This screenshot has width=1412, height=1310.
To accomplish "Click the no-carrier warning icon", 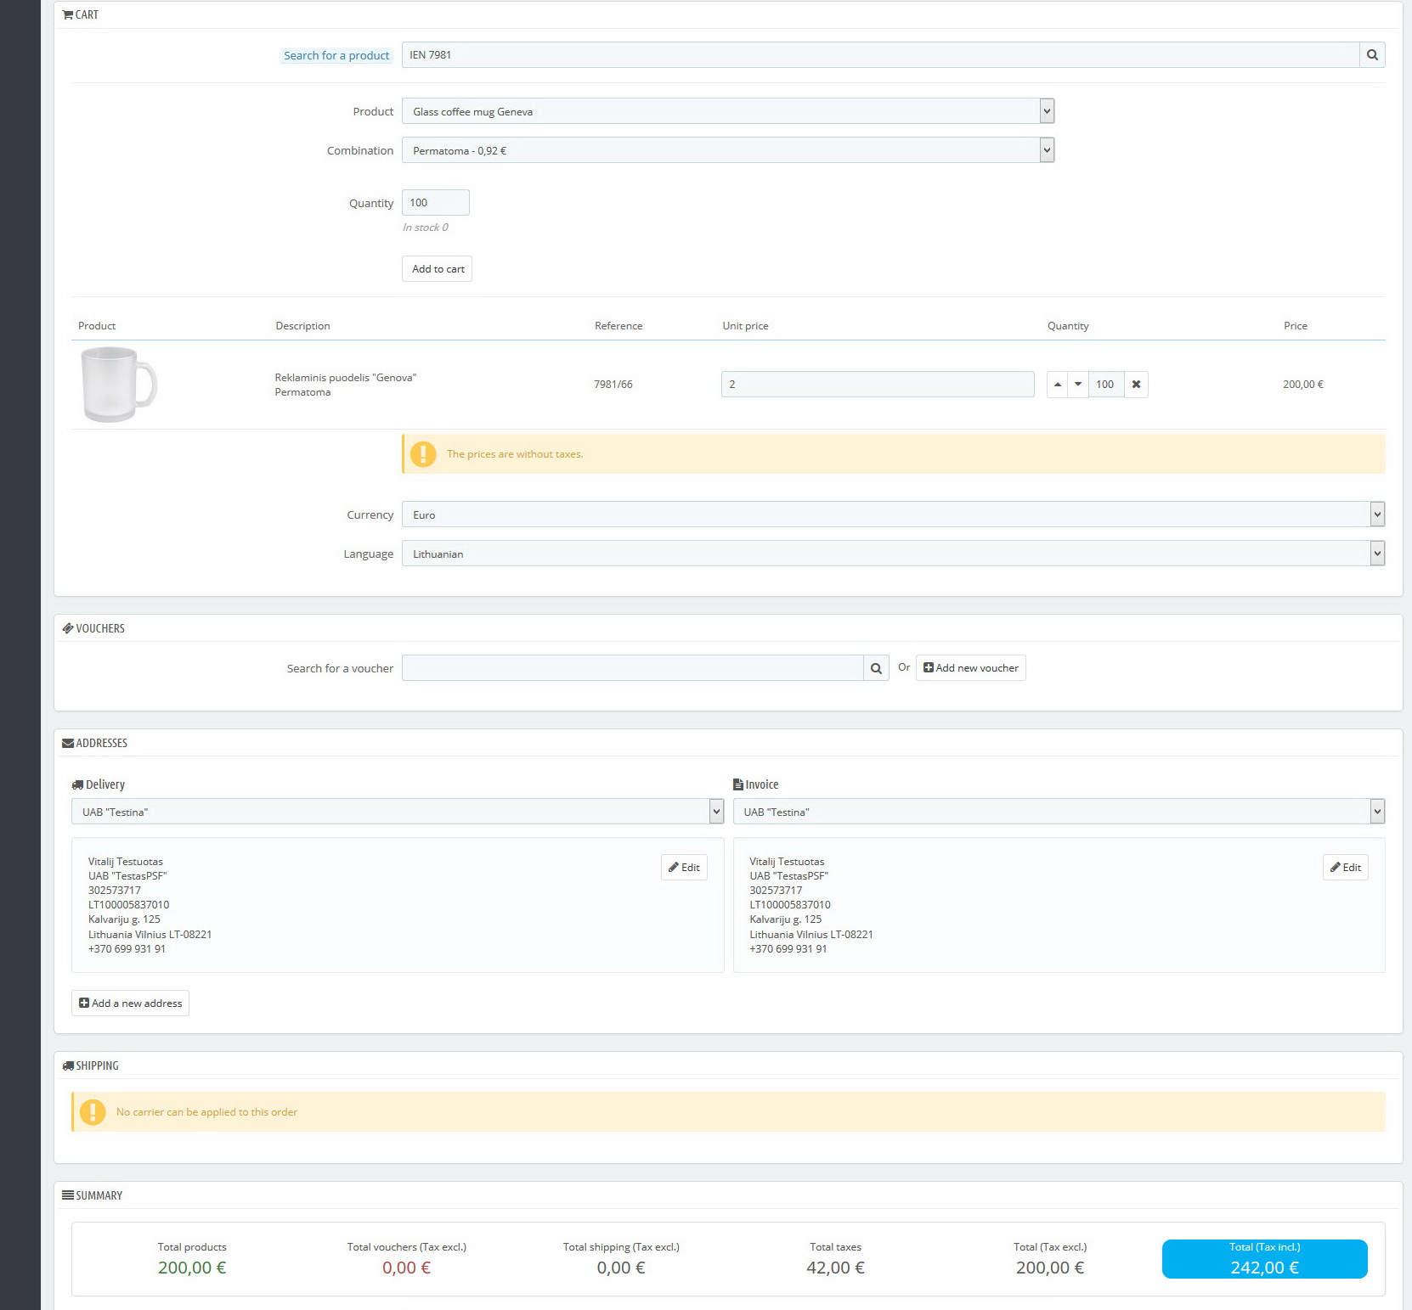I will pos(93,1112).
